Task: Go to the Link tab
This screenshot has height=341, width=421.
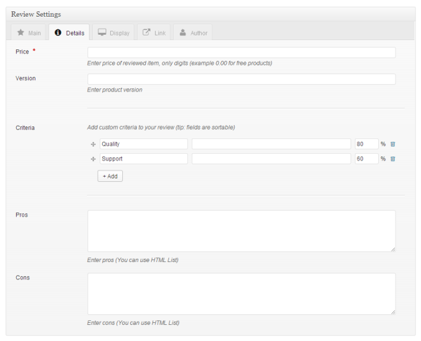Action: click(154, 33)
